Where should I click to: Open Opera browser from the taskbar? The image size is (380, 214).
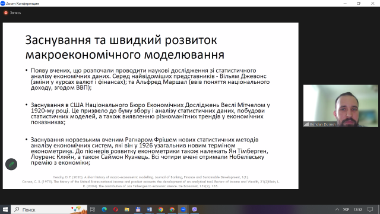coord(115,209)
